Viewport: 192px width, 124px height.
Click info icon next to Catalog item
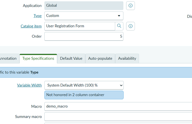(x=130, y=26)
